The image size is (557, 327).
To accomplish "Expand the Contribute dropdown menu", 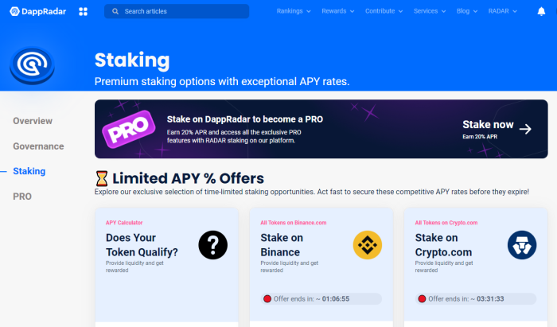I will point(384,11).
